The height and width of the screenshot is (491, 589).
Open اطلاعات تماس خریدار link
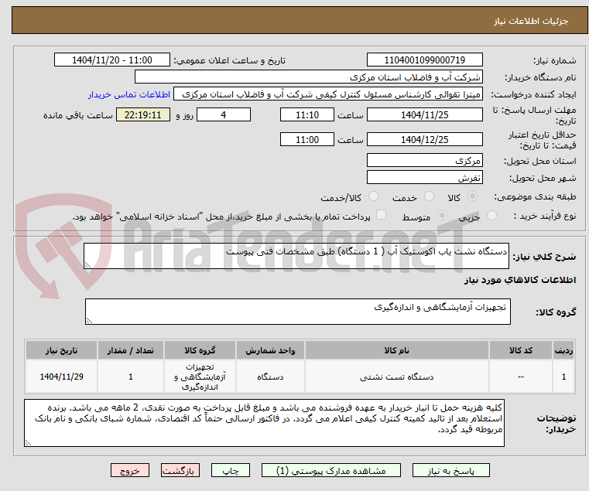coord(128,94)
